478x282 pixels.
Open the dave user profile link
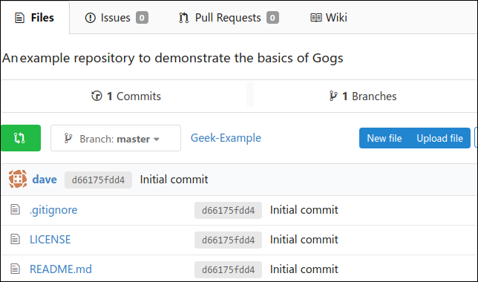coord(45,180)
